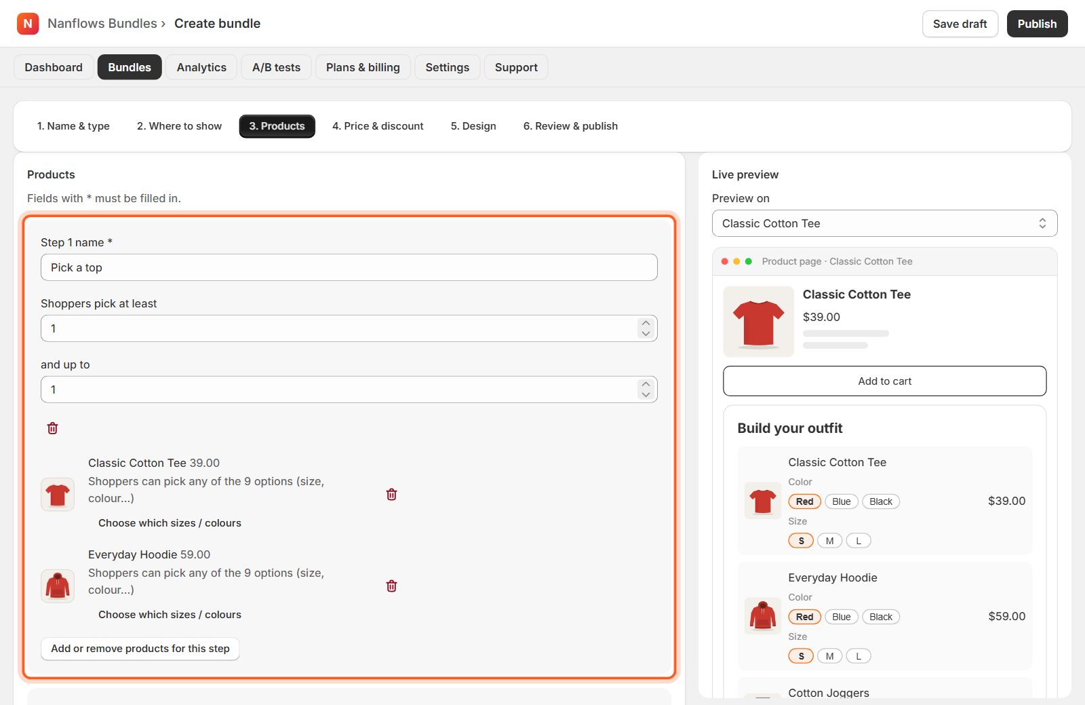Click the Shoppers pick at least number field
The image size is (1085, 705).
click(349, 328)
